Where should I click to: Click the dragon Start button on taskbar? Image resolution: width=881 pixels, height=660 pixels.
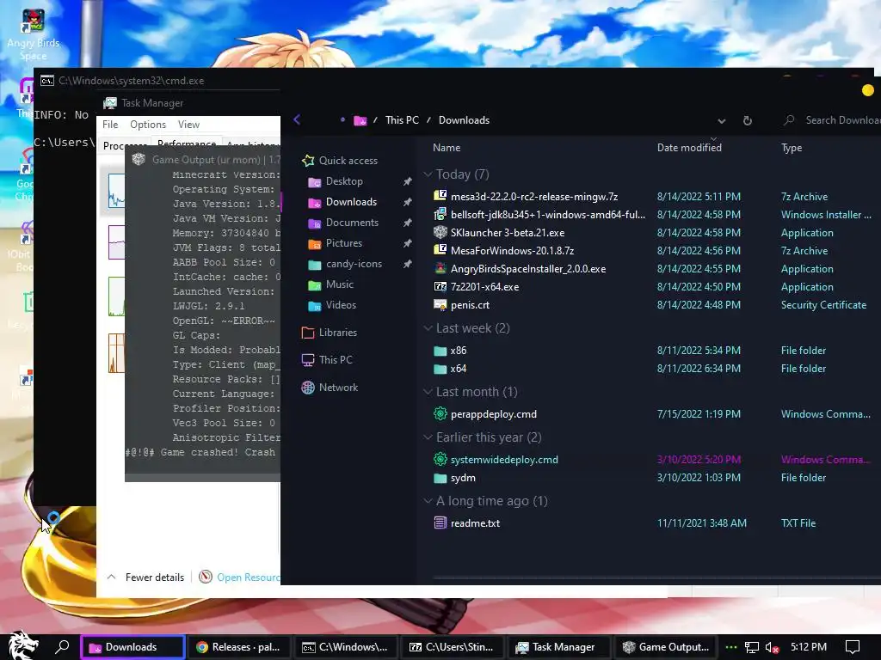pyautogui.click(x=22, y=645)
